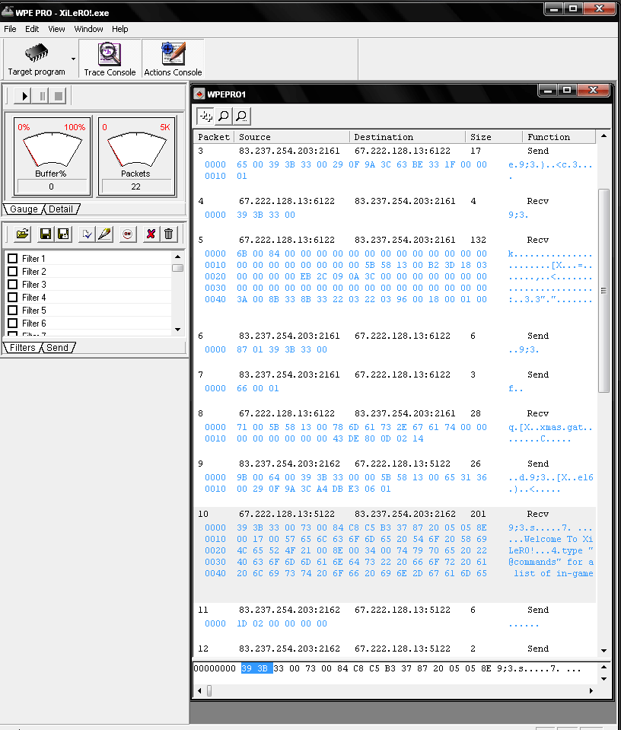
Task: Open the Help menu
Action: pyautogui.click(x=119, y=29)
